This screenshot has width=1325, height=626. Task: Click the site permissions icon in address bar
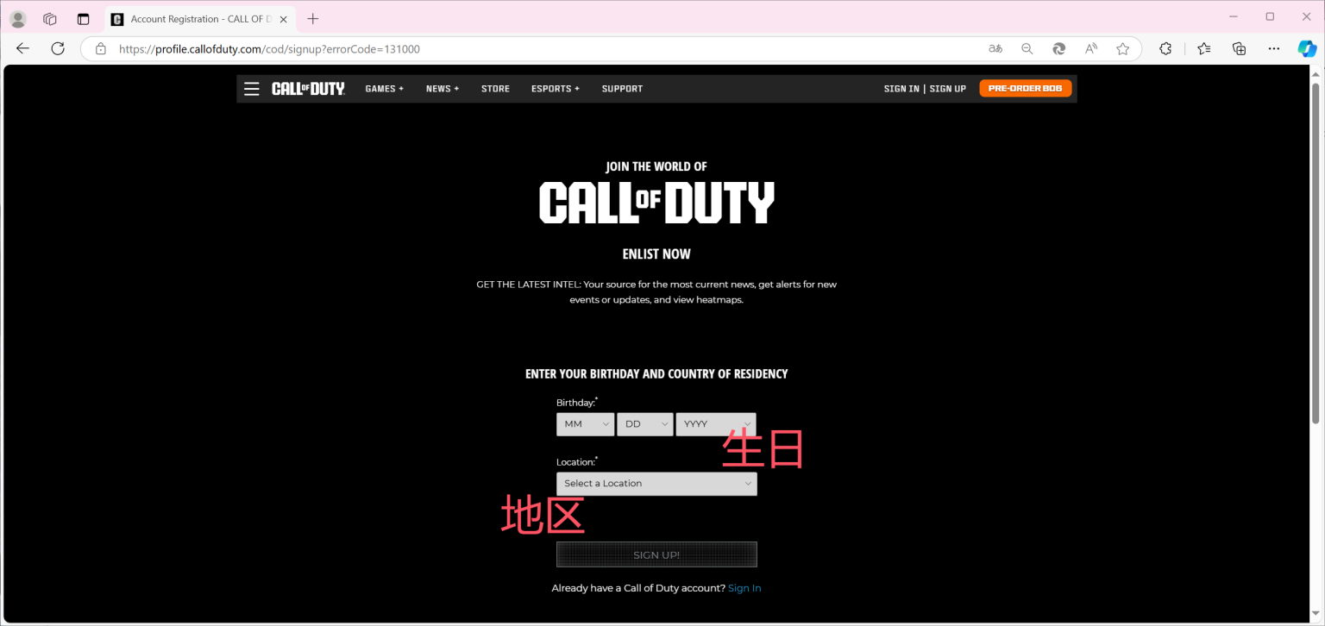click(100, 48)
